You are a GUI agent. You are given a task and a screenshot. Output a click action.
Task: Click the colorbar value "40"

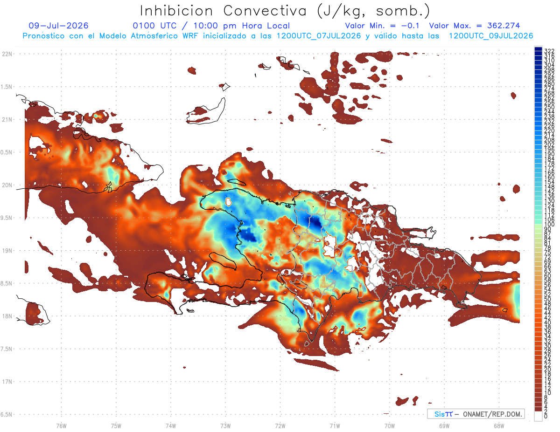548,322
